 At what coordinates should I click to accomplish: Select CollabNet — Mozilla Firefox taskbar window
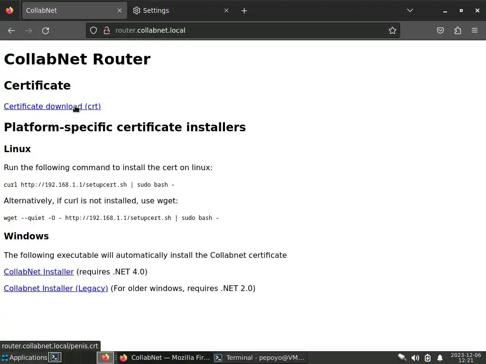(165, 357)
